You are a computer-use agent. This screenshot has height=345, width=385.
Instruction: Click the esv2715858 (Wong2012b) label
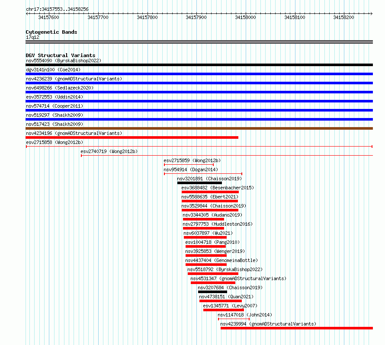55,142
